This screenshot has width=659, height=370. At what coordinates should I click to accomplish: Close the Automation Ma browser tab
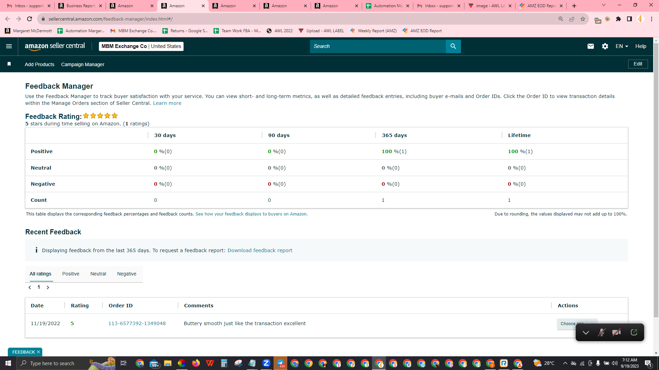coord(408,6)
